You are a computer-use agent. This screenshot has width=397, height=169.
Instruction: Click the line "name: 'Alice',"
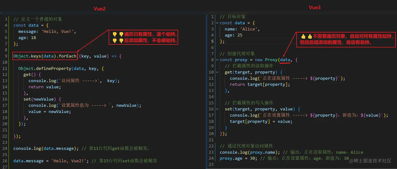click(x=242, y=29)
